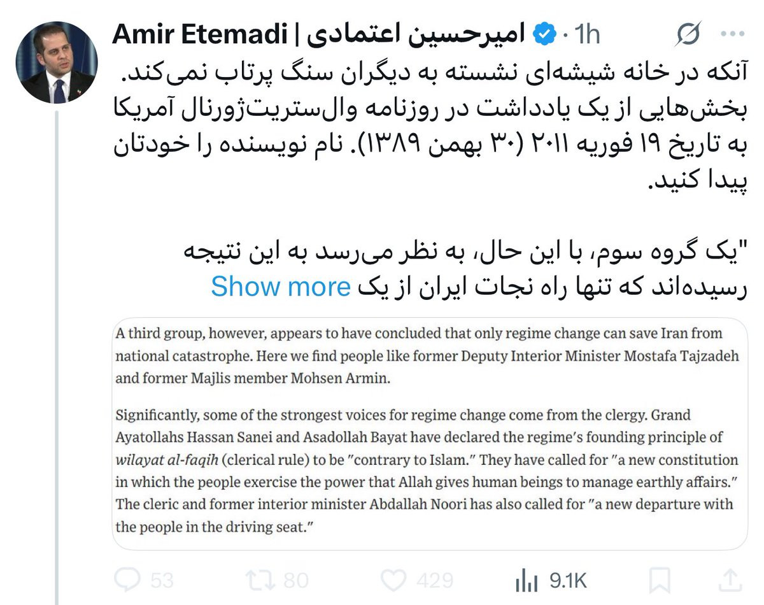Click the Grok slashed-circle icon
Viewport: 764px width, 605px height.
[688, 34]
